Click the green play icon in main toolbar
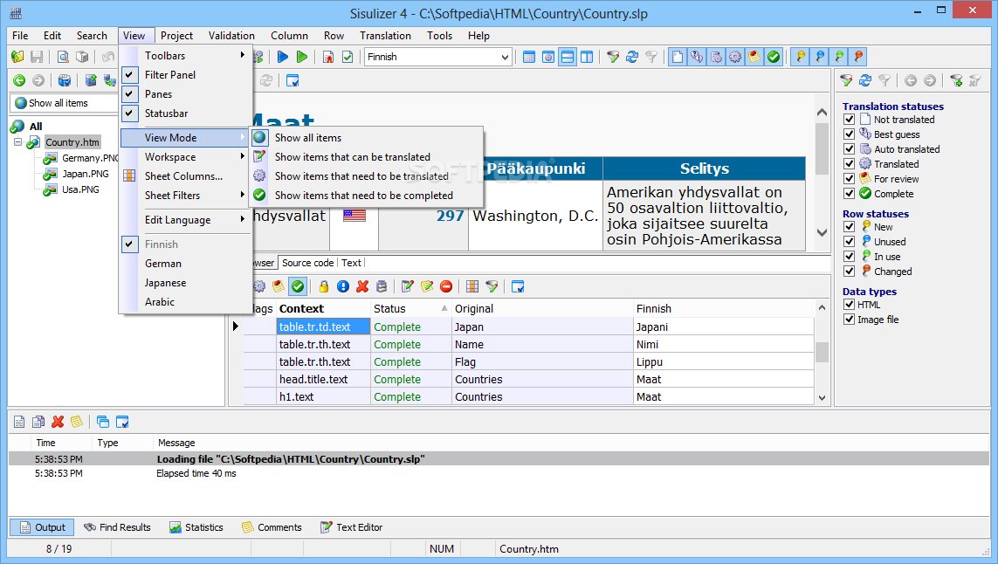Image resolution: width=998 pixels, height=564 pixels. (x=302, y=57)
